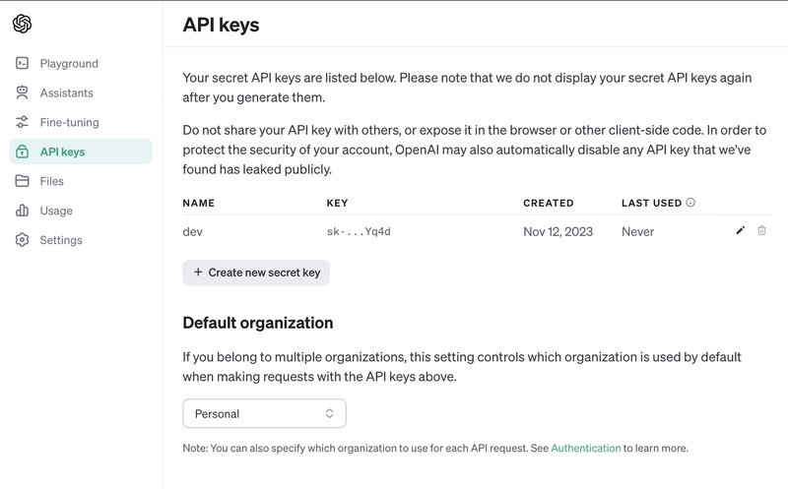Open the Personal default organization dropdown
Image resolution: width=788 pixels, height=489 pixels.
pos(264,413)
